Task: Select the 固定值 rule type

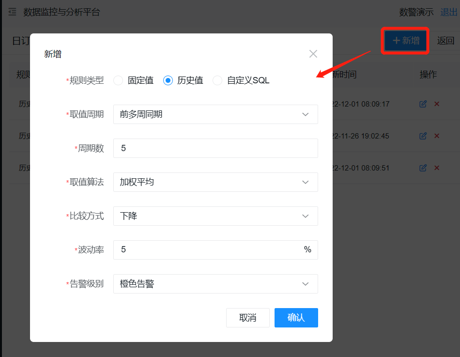Action: click(x=119, y=80)
